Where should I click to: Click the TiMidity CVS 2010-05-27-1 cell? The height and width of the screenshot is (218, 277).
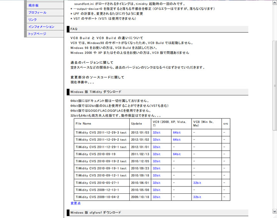(x=102, y=183)
